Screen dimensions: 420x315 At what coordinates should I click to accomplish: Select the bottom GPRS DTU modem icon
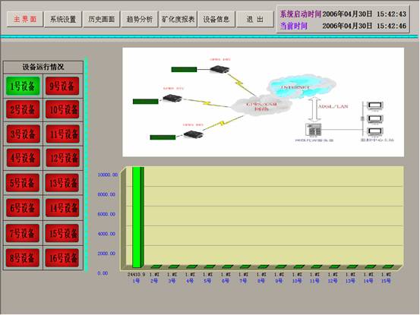tap(194, 134)
